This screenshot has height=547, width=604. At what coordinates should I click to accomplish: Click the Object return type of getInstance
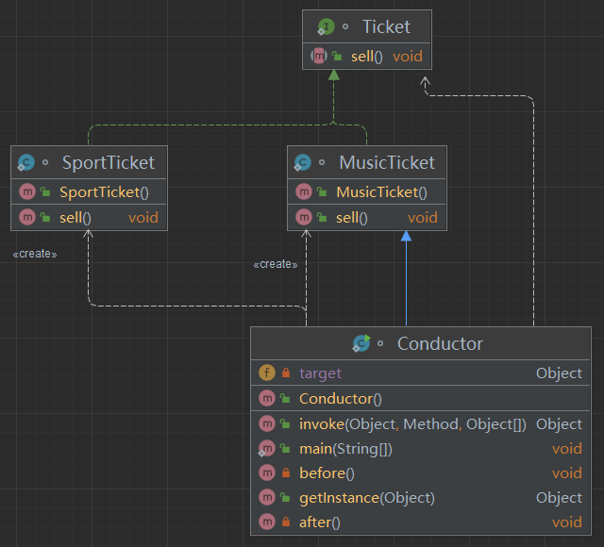coord(559,498)
